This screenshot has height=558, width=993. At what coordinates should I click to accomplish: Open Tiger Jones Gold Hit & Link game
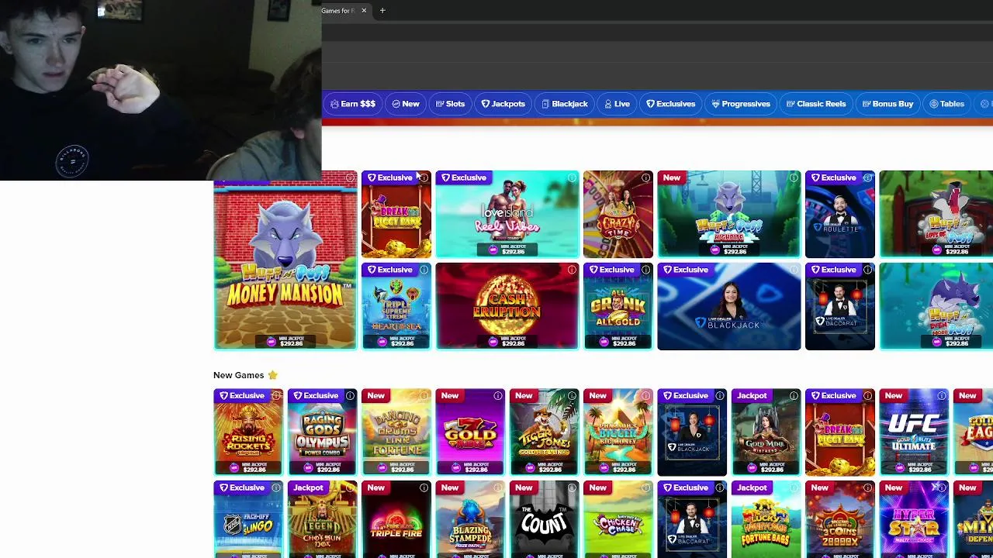click(x=545, y=432)
